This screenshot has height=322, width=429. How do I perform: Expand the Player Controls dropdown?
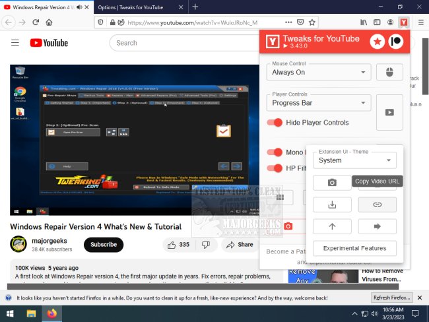click(319, 103)
